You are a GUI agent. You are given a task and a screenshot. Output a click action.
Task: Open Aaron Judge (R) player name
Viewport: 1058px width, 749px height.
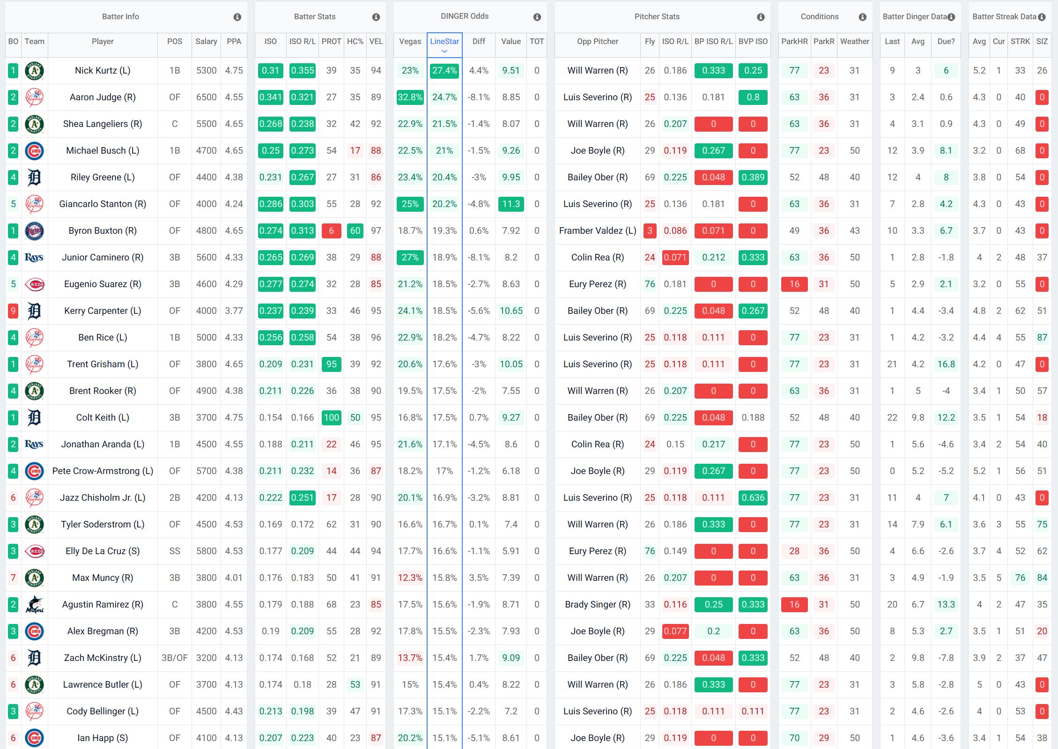103,97
